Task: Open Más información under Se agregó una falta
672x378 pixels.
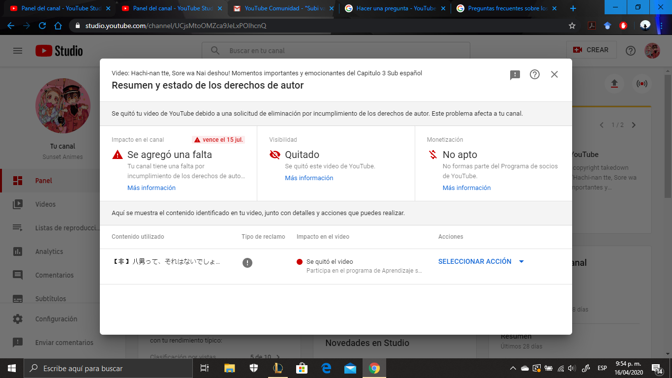Action: point(152,188)
